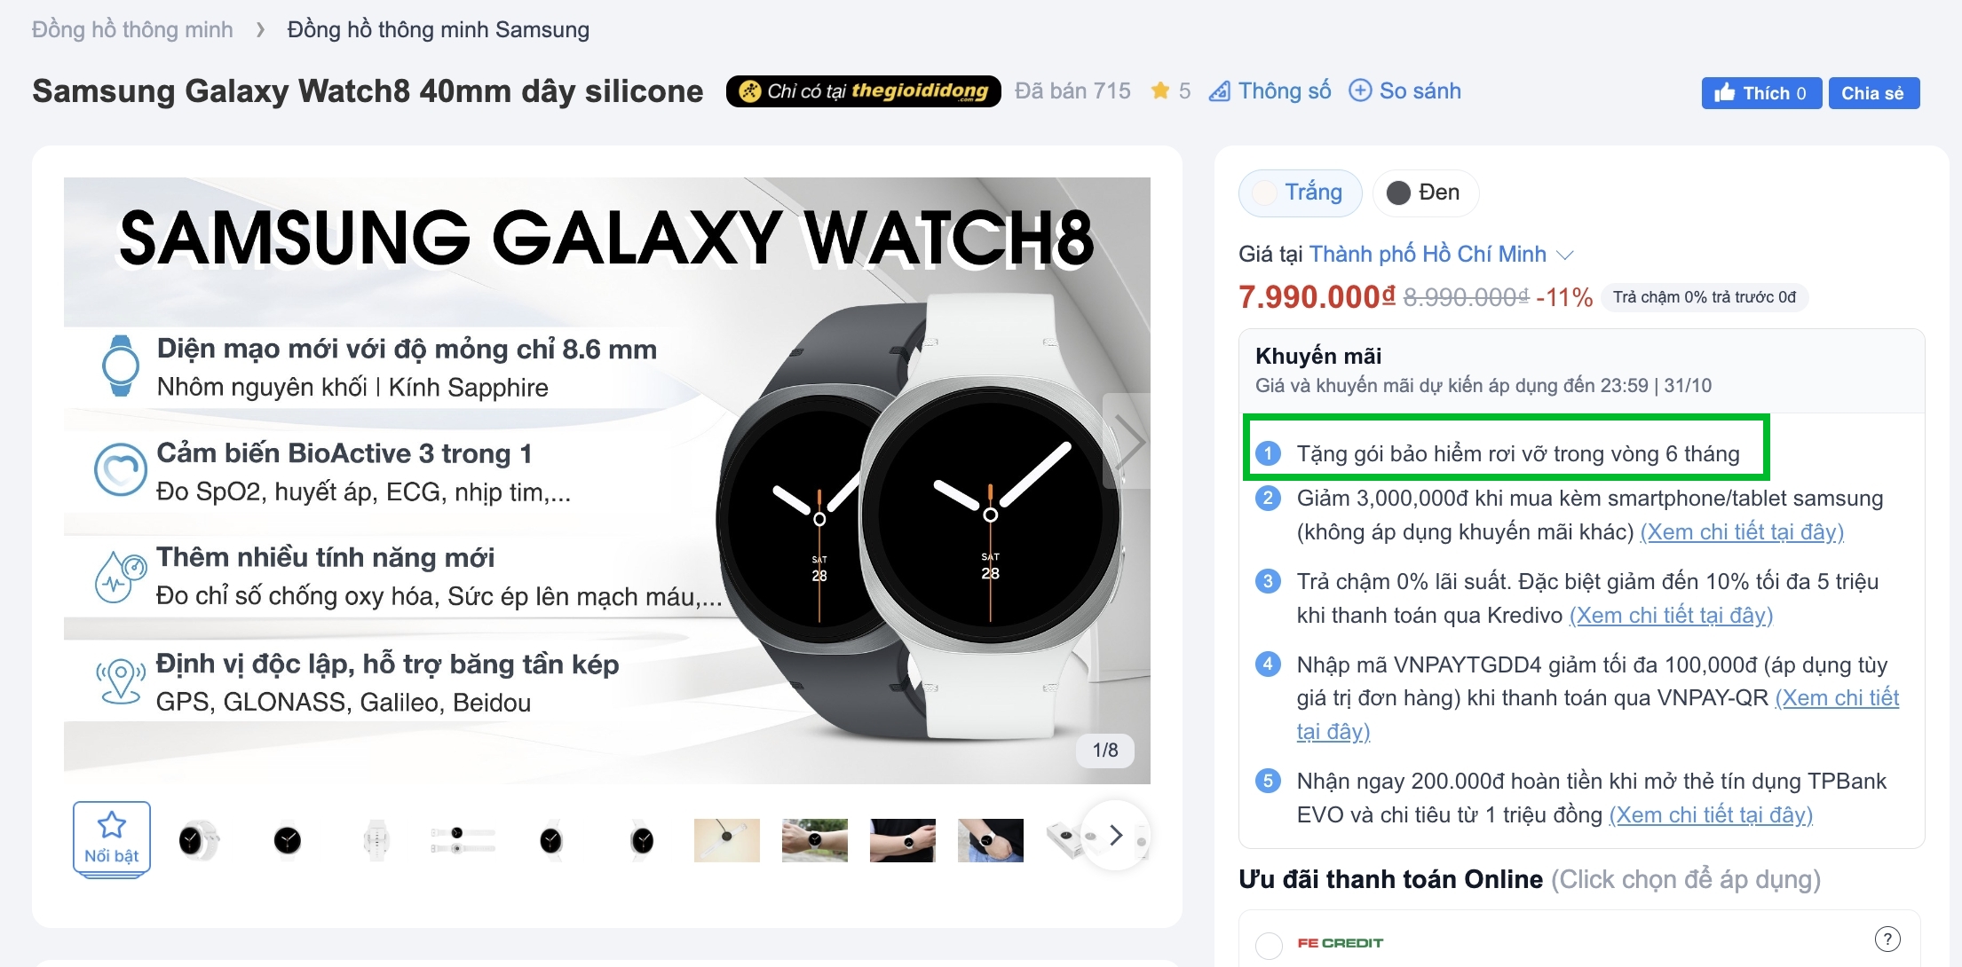1962x967 pixels.
Task: Open Kredivo promotion details link
Action: pyautogui.click(x=1671, y=615)
